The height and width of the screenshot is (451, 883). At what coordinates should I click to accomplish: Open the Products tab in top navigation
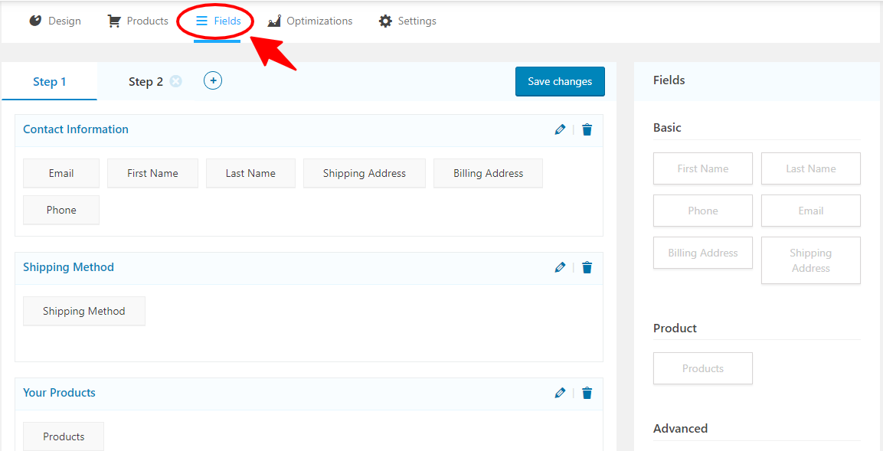[x=138, y=21]
